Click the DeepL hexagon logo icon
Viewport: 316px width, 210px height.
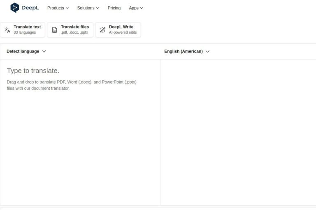click(15, 8)
